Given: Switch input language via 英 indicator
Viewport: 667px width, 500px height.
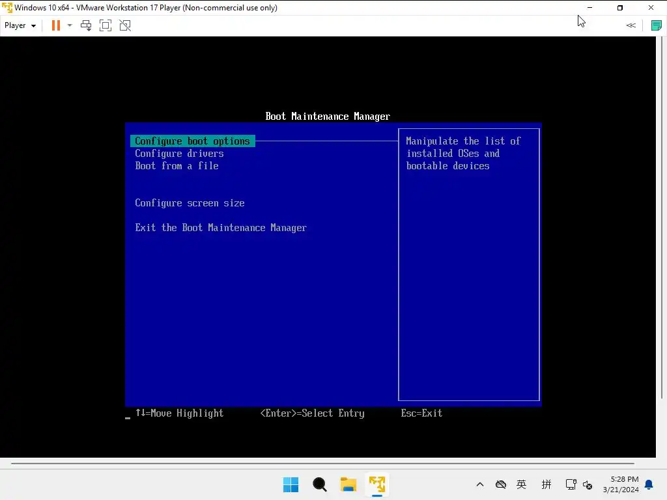Looking at the screenshot, I should (x=522, y=484).
